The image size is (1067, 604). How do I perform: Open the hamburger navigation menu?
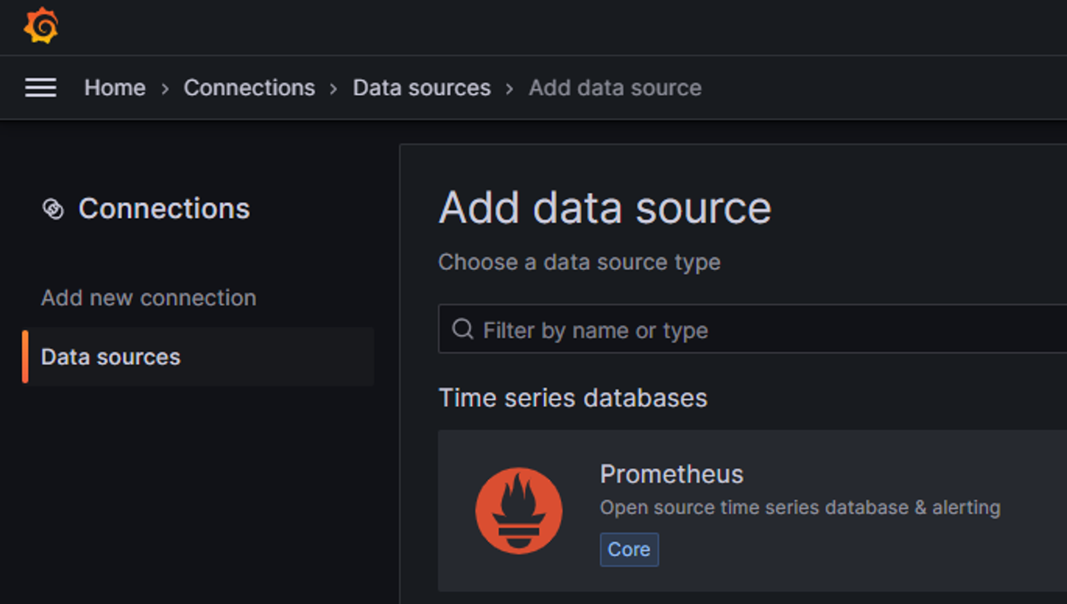point(41,87)
